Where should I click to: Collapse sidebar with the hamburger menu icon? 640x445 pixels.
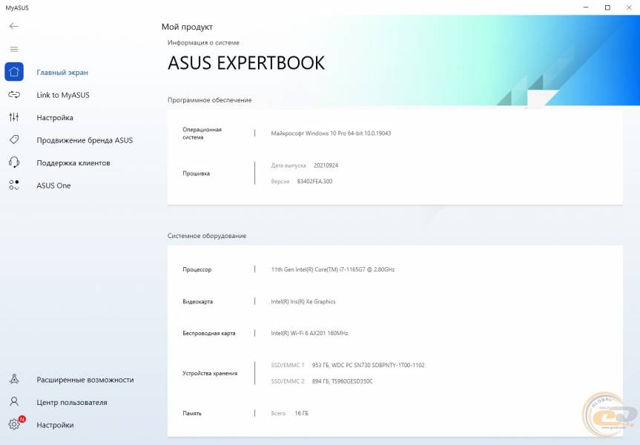pos(14,49)
